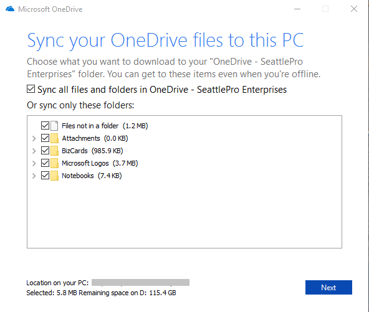The image size is (369, 312).
Task: Click the Notebooks folder icon
Action: pos(54,176)
